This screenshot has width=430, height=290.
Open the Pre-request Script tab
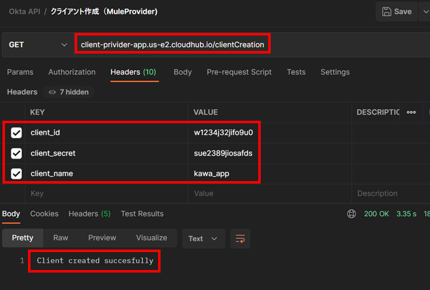tap(239, 72)
